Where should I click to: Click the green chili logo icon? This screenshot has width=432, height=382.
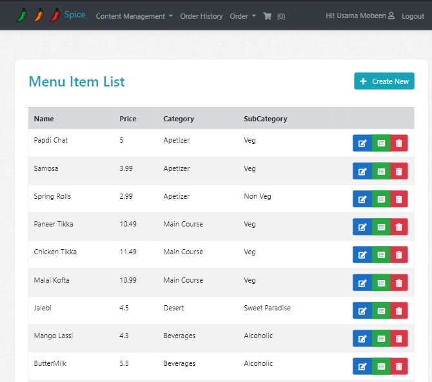[x=22, y=15]
